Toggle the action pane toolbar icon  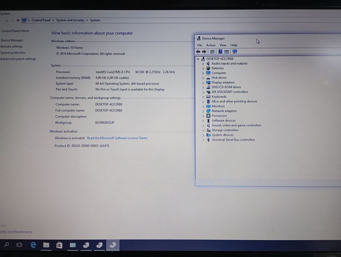(226, 51)
